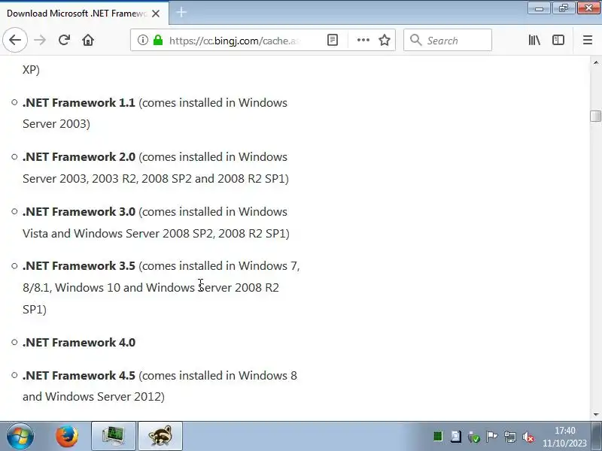Open the network status tray icon

click(510, 437)
